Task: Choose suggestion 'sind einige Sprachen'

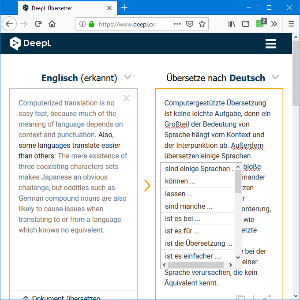Action: [x=198, y=169]
